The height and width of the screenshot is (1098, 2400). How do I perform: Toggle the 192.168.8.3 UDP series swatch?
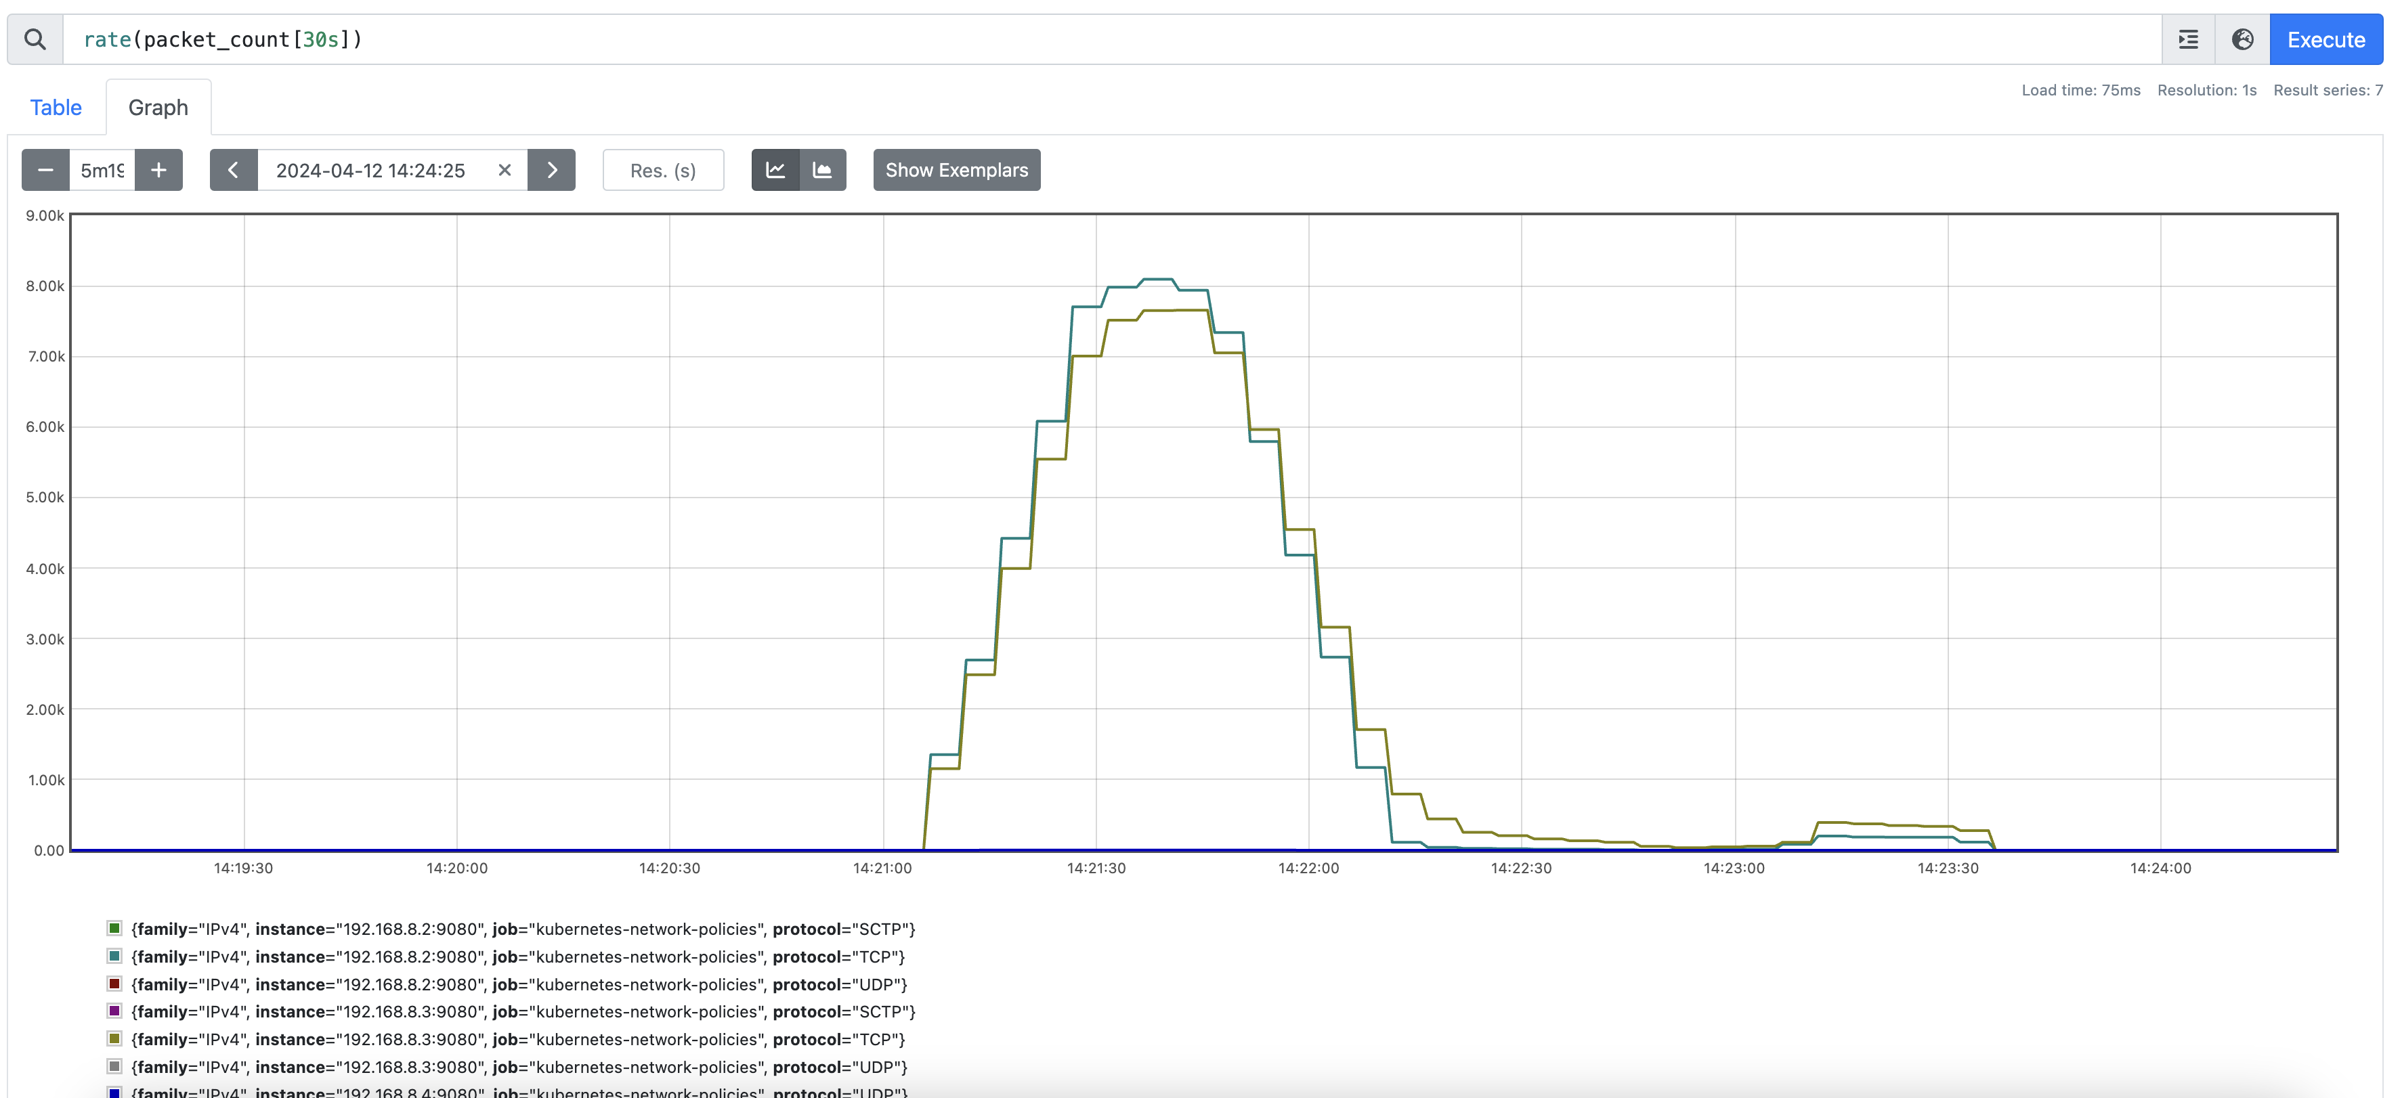click(114, 1066)
